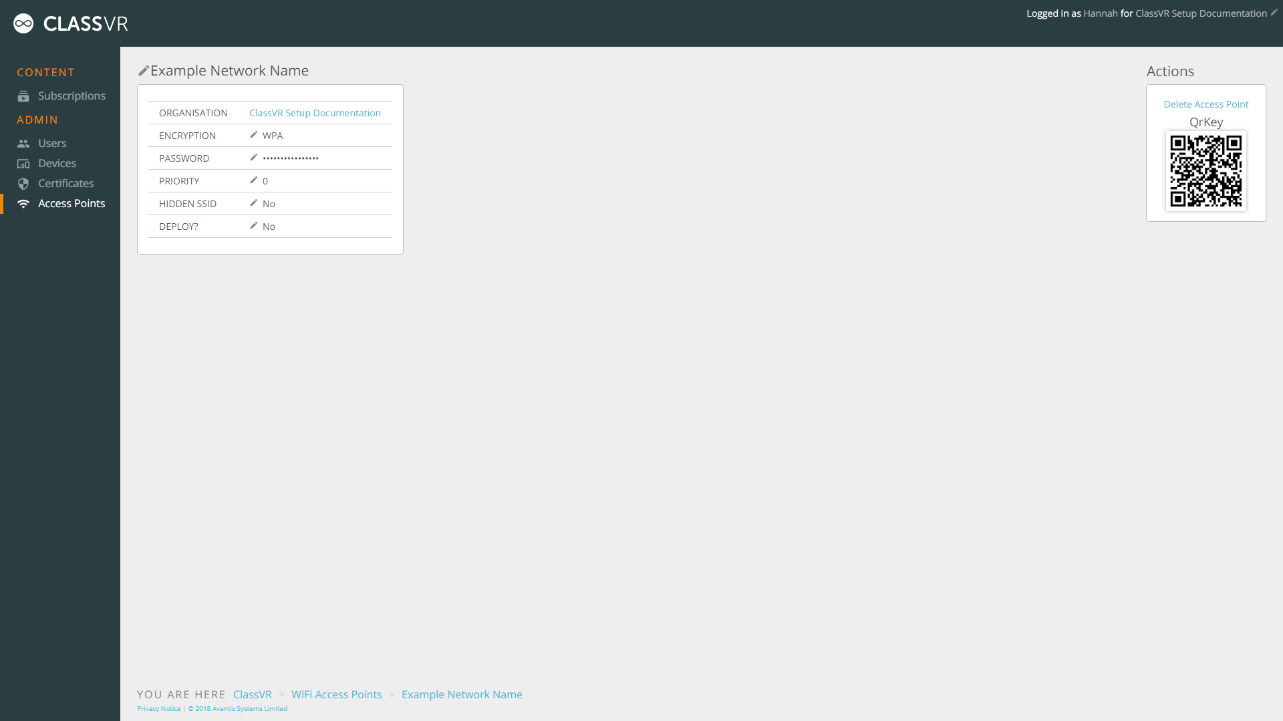Click the Actions panel heading
This screenshot has height=721, width=1283.
[x=1170, y=71]
